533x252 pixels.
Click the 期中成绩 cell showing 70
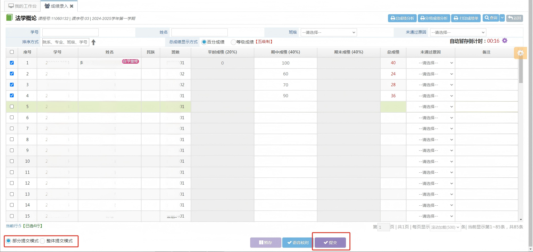pos(286,85)
